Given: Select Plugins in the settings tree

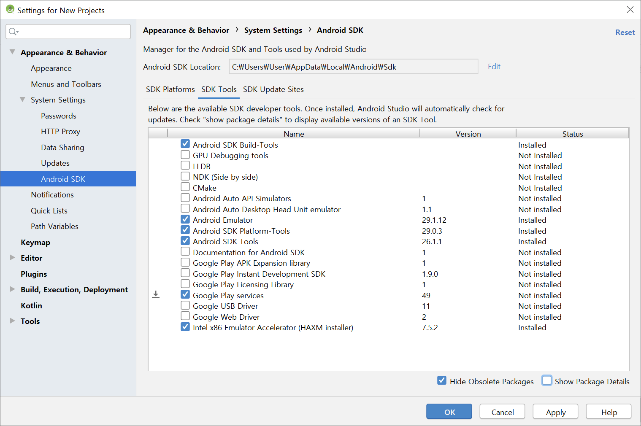Looking at the screenshot, I should [x=34, y=274].
